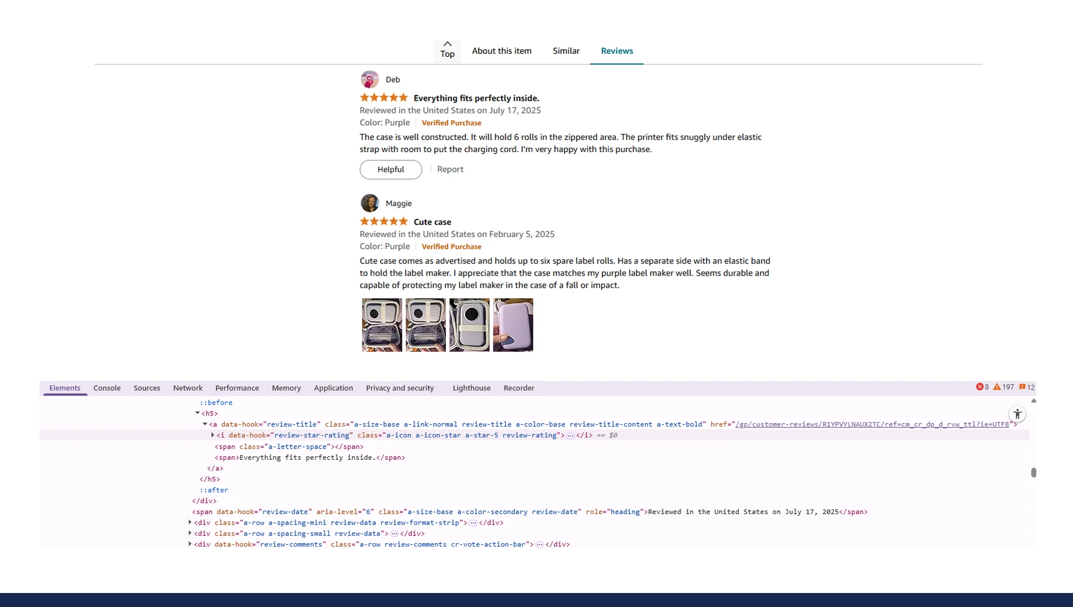
Task: Expand the review-comments div node
Action: pyautogui.click(x=189, y=544)
